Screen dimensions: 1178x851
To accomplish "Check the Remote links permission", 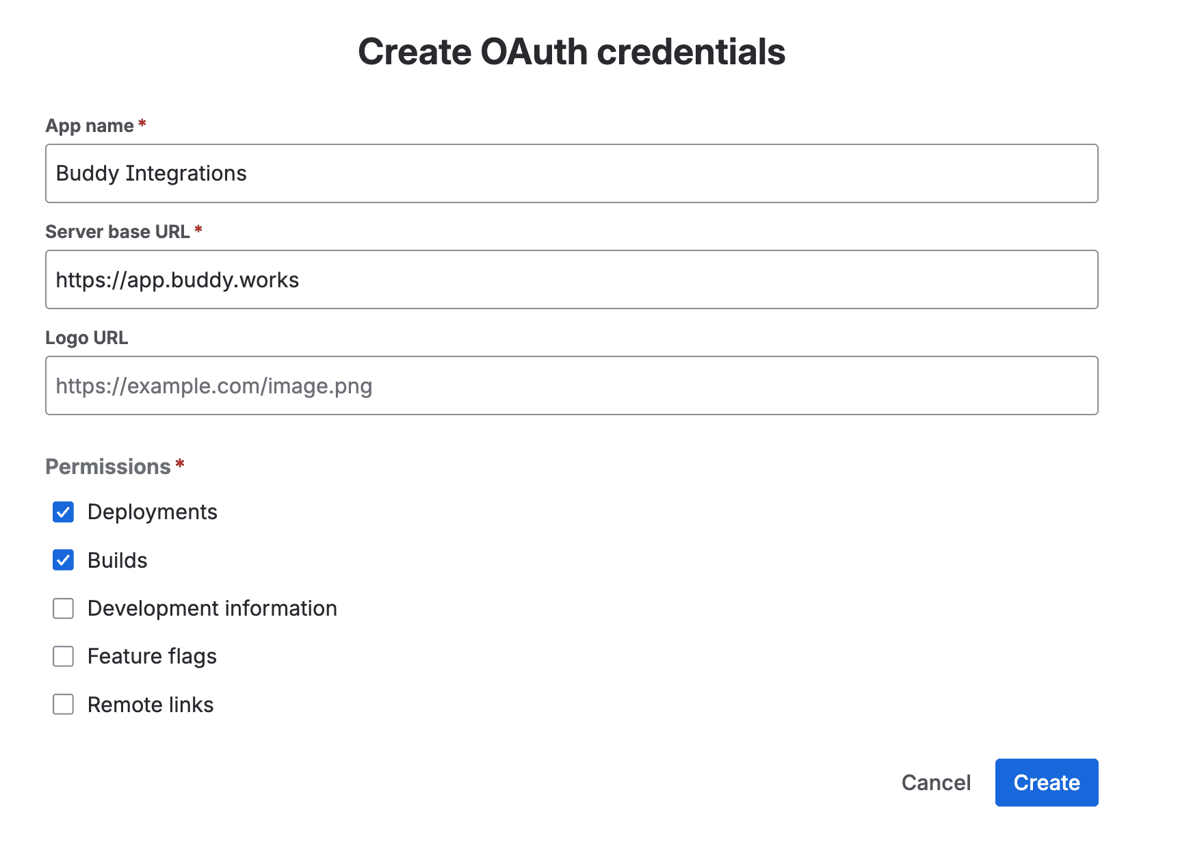I will (x=63, y=704).
